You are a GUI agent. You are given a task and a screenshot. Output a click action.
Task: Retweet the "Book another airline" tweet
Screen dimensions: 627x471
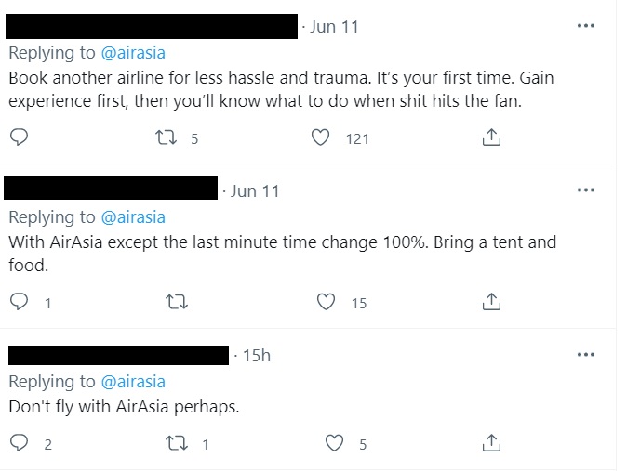167,137
